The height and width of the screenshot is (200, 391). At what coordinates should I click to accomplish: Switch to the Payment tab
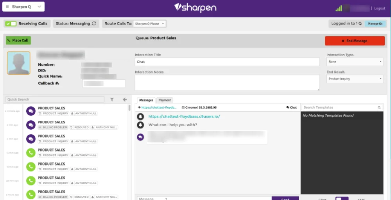(x=165, y=100)
